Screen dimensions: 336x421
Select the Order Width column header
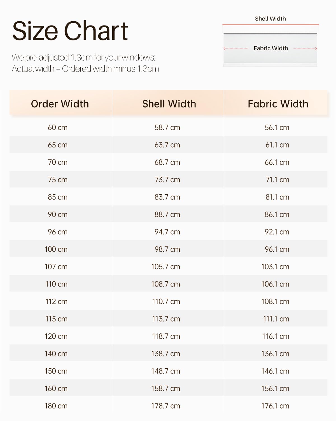60,104
